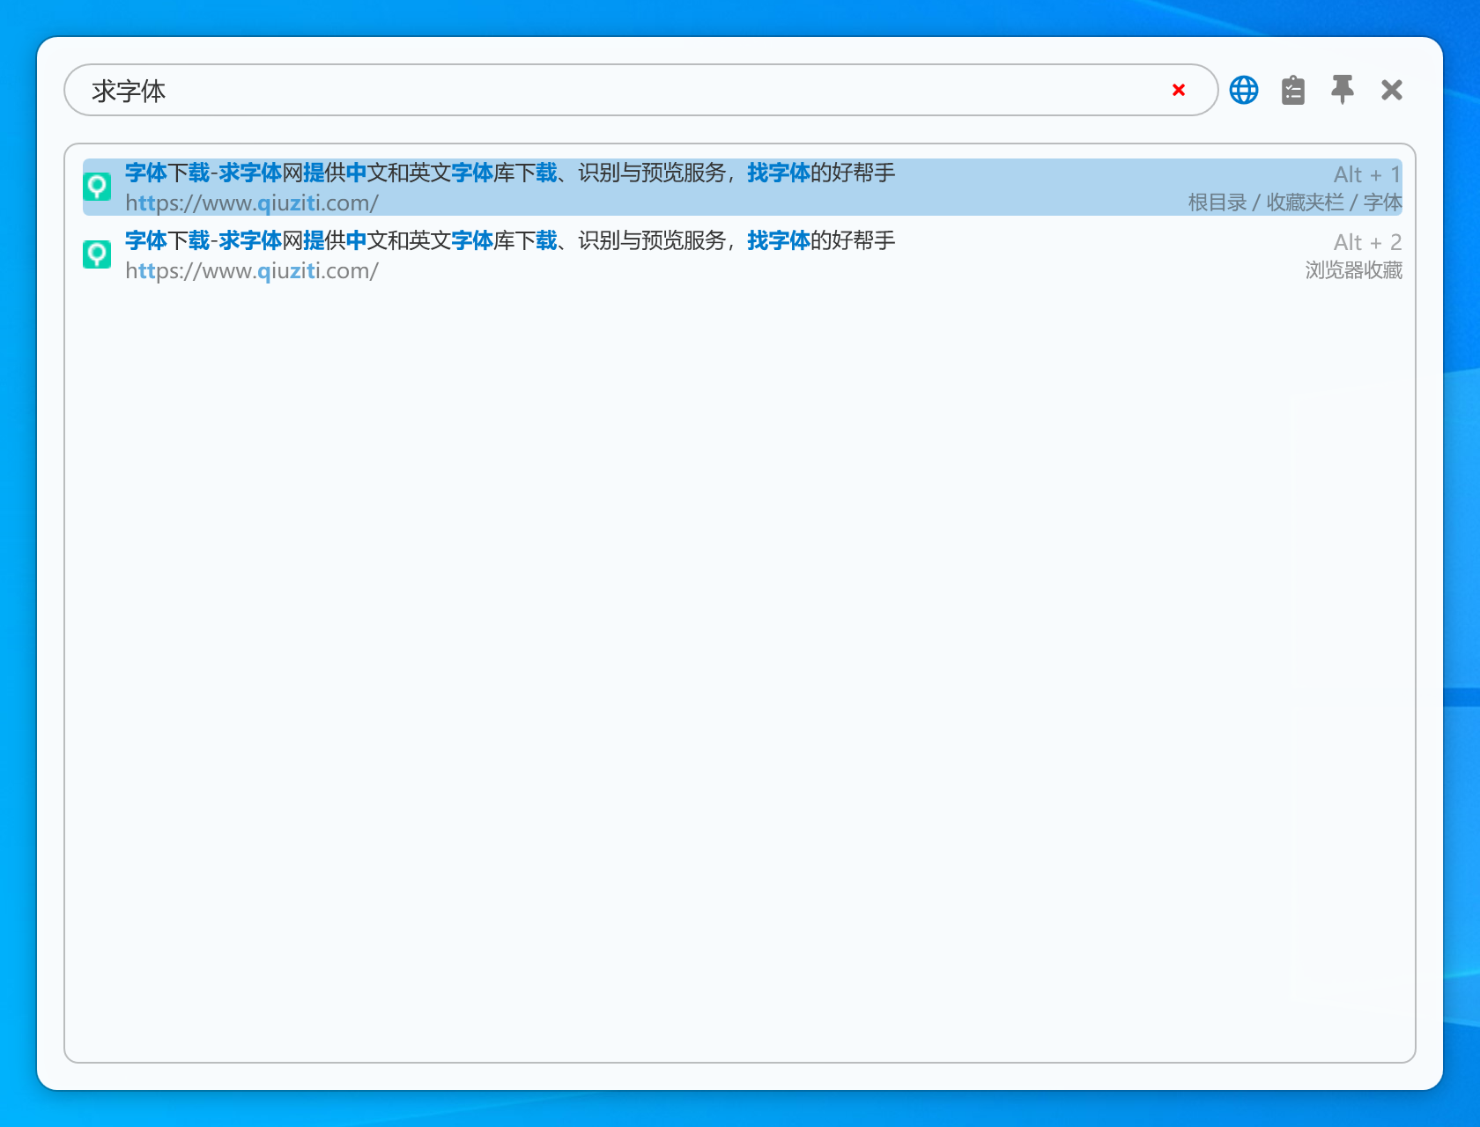Click the path 根目录 / 收藏夹栏 / 字体
1480x1127 pixels.
1295,203
